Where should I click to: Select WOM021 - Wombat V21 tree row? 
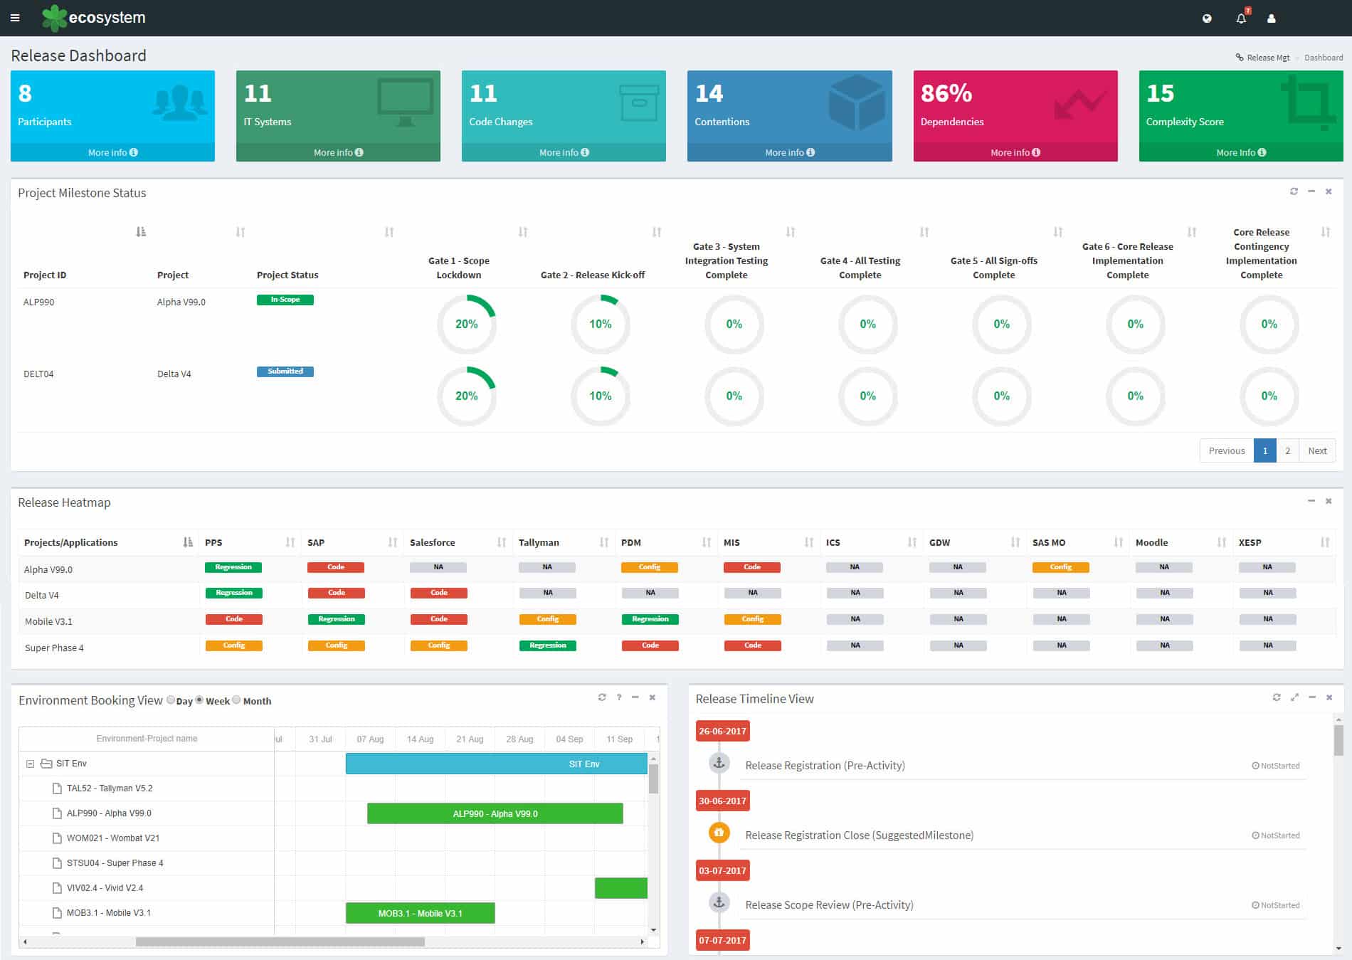click(147, 838)
